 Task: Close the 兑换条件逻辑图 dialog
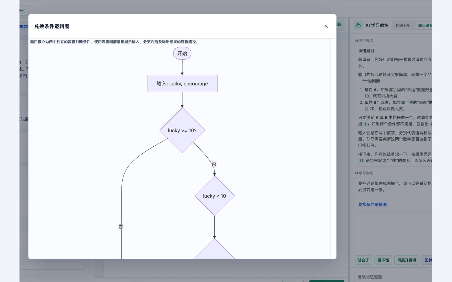[x=326, y=26]
